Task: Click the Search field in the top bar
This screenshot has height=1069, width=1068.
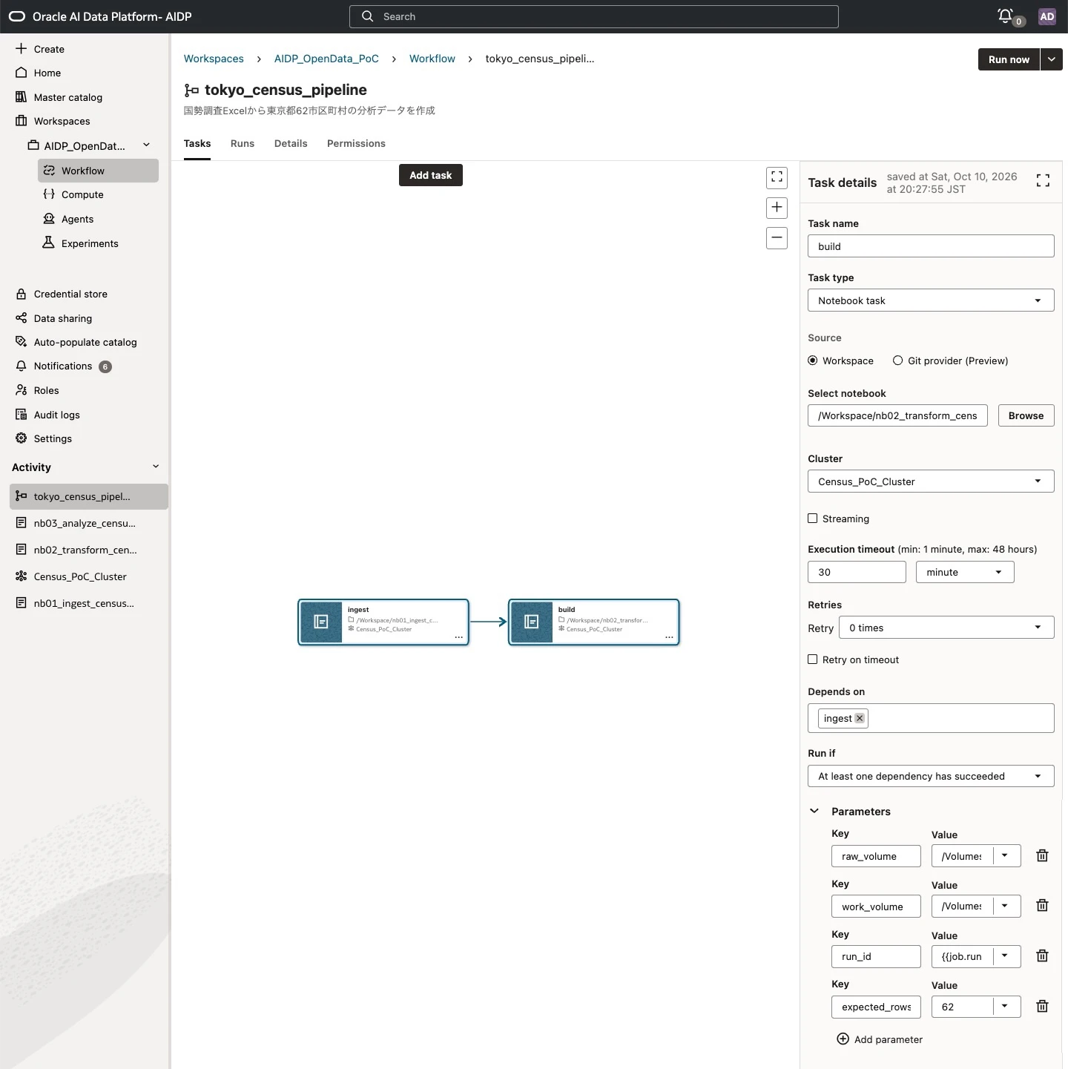Action: click(x=594, y=16)
